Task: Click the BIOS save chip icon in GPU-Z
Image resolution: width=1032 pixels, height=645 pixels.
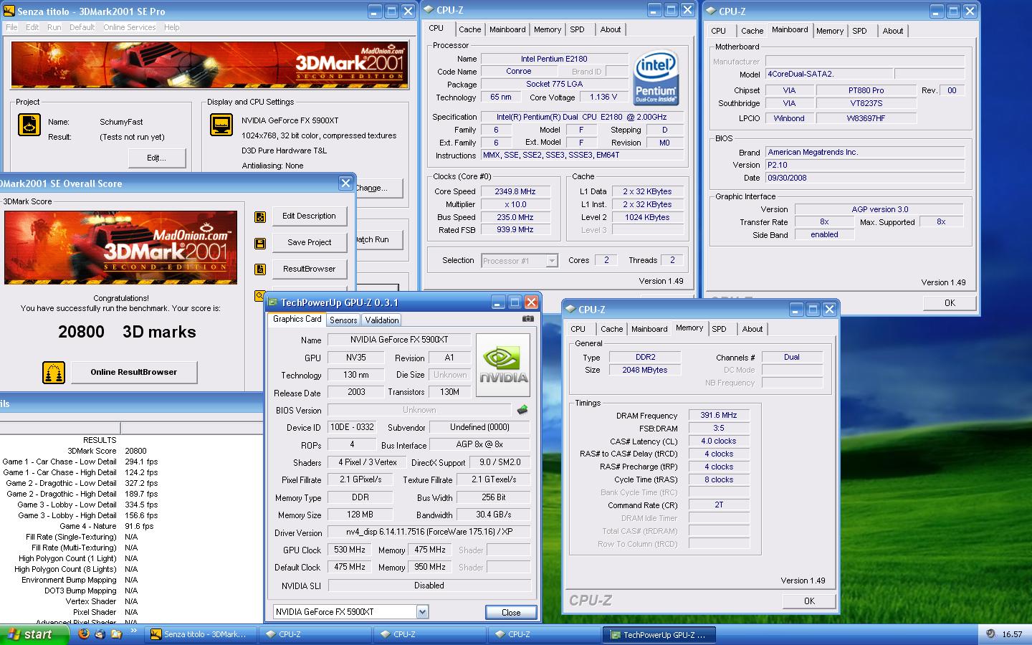Action: [522, 410]
